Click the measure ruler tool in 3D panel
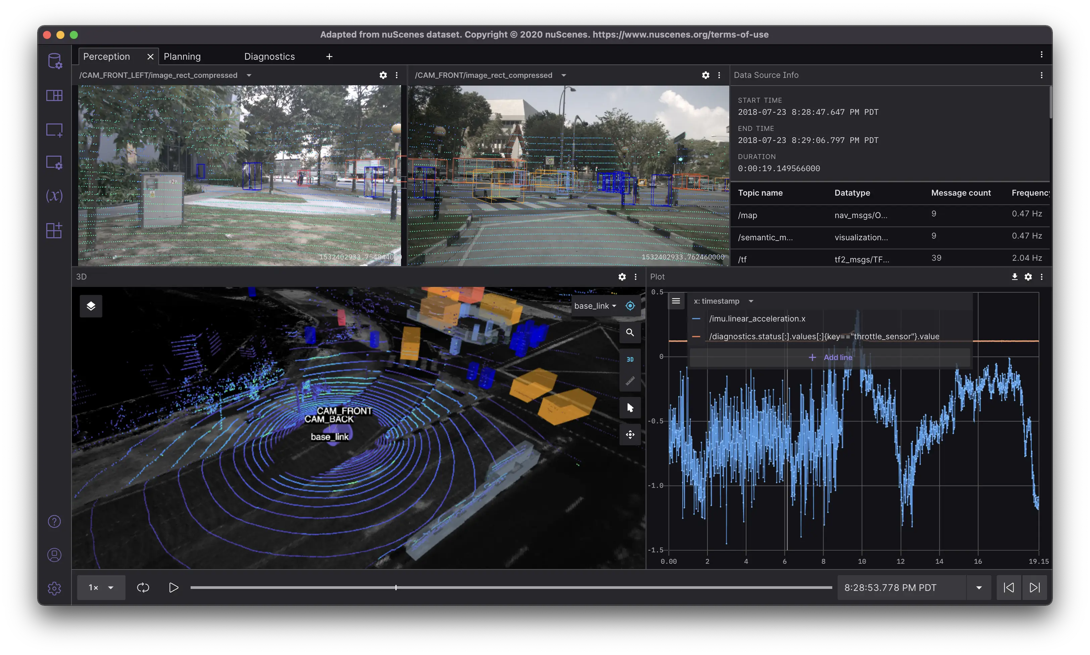 (630, 381)
